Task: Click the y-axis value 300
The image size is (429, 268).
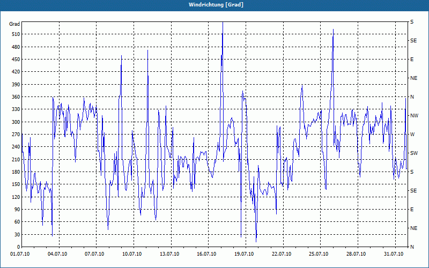Action: 17,122
